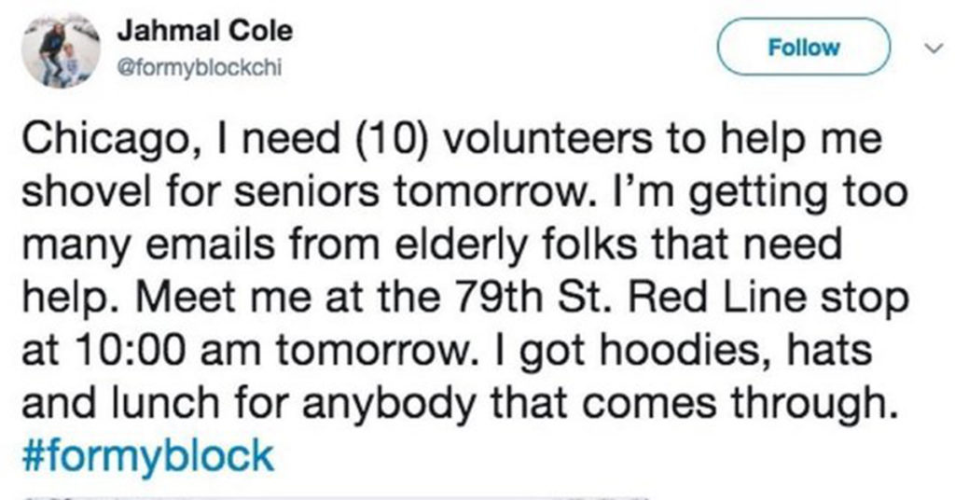
Task: Click the Follow button
Action: pyautogui.click(x=803, y=47)
